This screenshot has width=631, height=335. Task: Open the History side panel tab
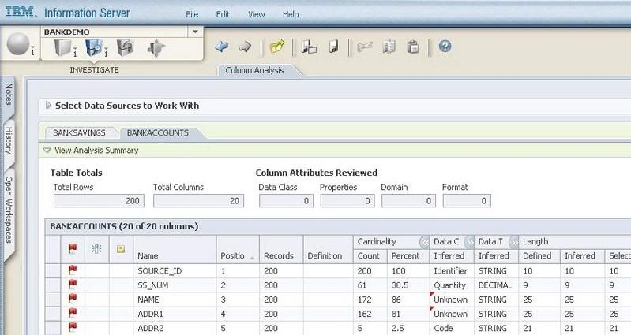point(9,140)
